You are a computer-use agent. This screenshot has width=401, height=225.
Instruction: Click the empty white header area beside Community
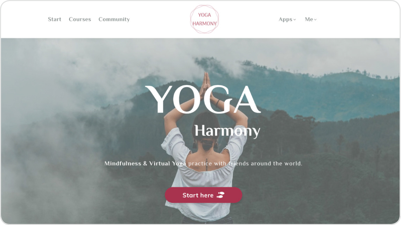point(159,19)
